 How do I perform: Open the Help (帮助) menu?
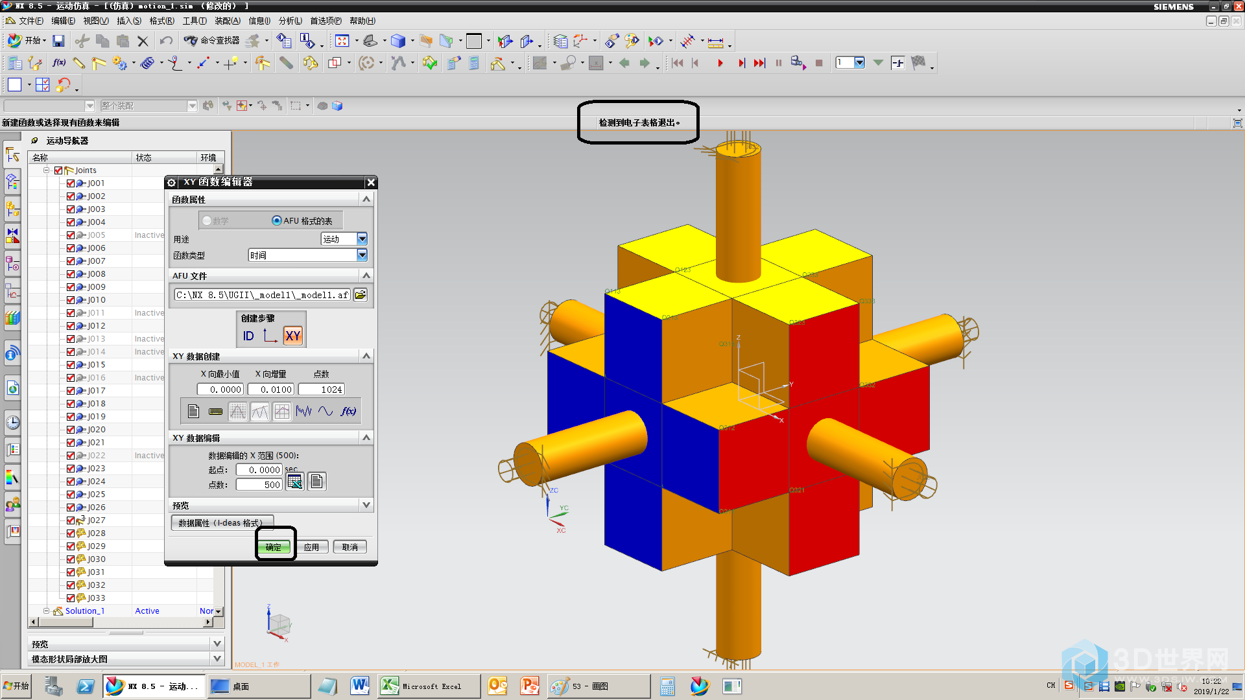(x=362, y=21)
